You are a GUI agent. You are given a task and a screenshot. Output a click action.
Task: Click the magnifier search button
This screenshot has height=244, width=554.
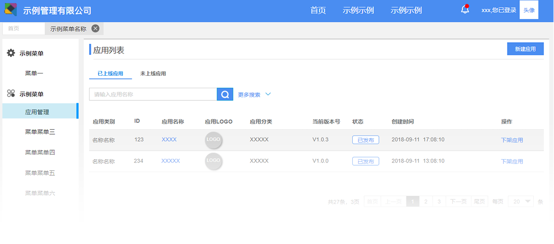[x=225, y=94]
